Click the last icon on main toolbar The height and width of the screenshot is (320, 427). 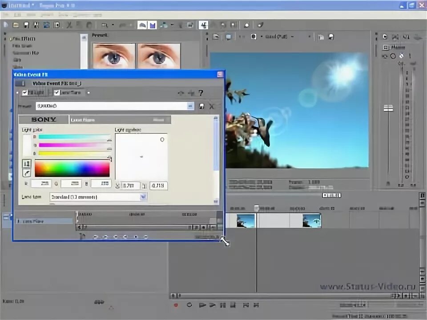pos(260,25)
